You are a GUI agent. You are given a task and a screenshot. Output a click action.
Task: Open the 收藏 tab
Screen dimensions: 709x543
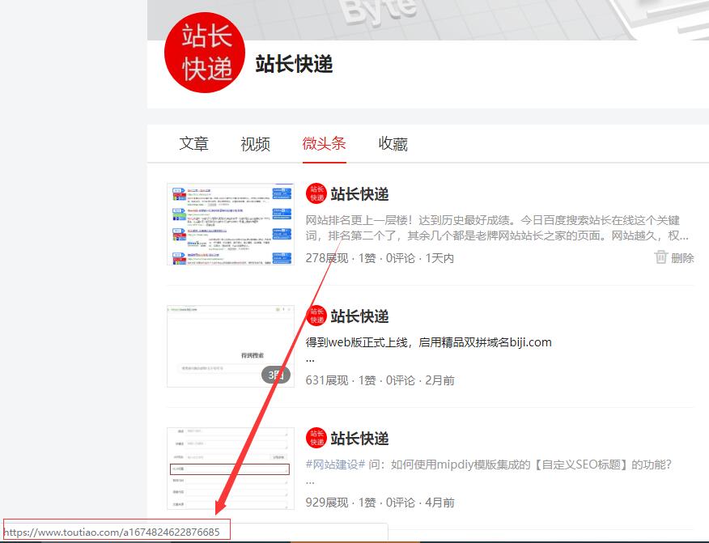coord(393,144)
